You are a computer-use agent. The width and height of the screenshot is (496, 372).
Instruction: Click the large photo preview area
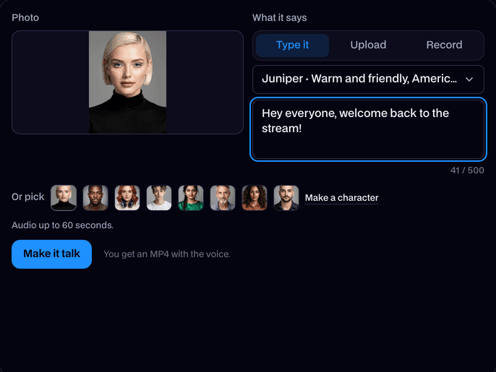[x=127, y=82]
